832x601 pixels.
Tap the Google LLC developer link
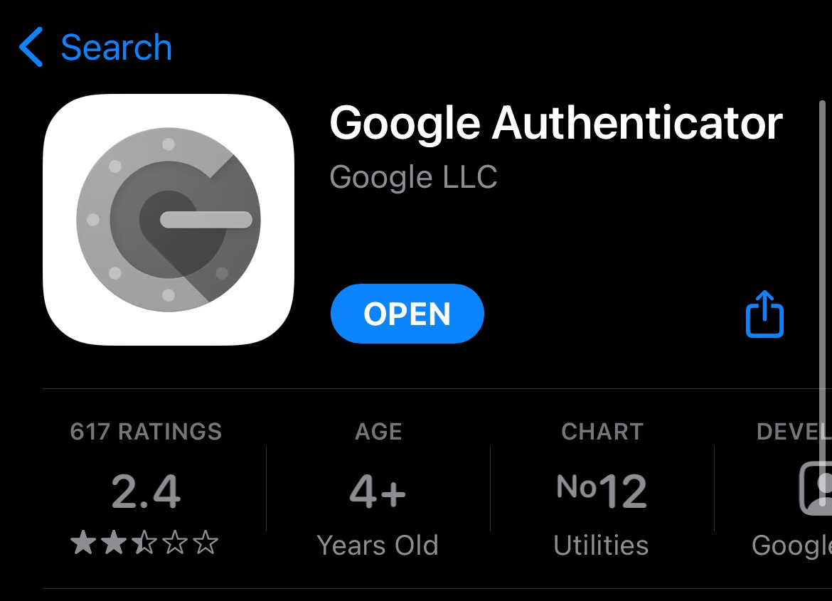click(414, 176)
